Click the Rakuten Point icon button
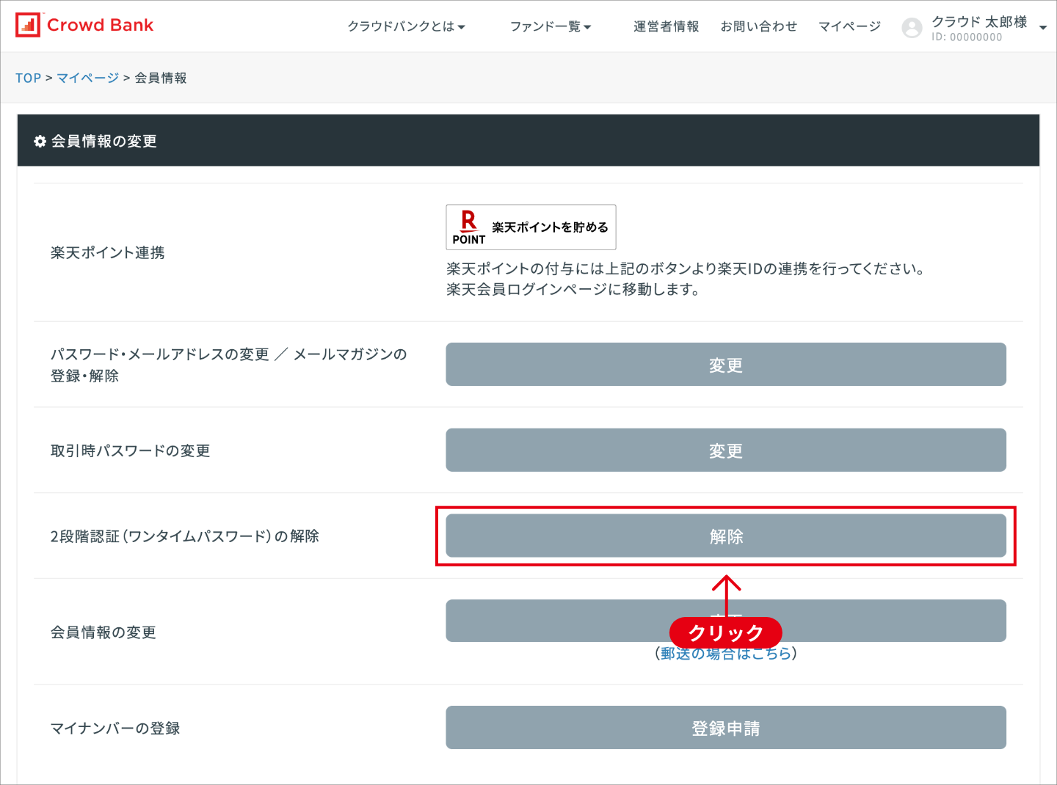This screenshot has height=785, width=1057. pyautogui.click(x=530, y=227)
